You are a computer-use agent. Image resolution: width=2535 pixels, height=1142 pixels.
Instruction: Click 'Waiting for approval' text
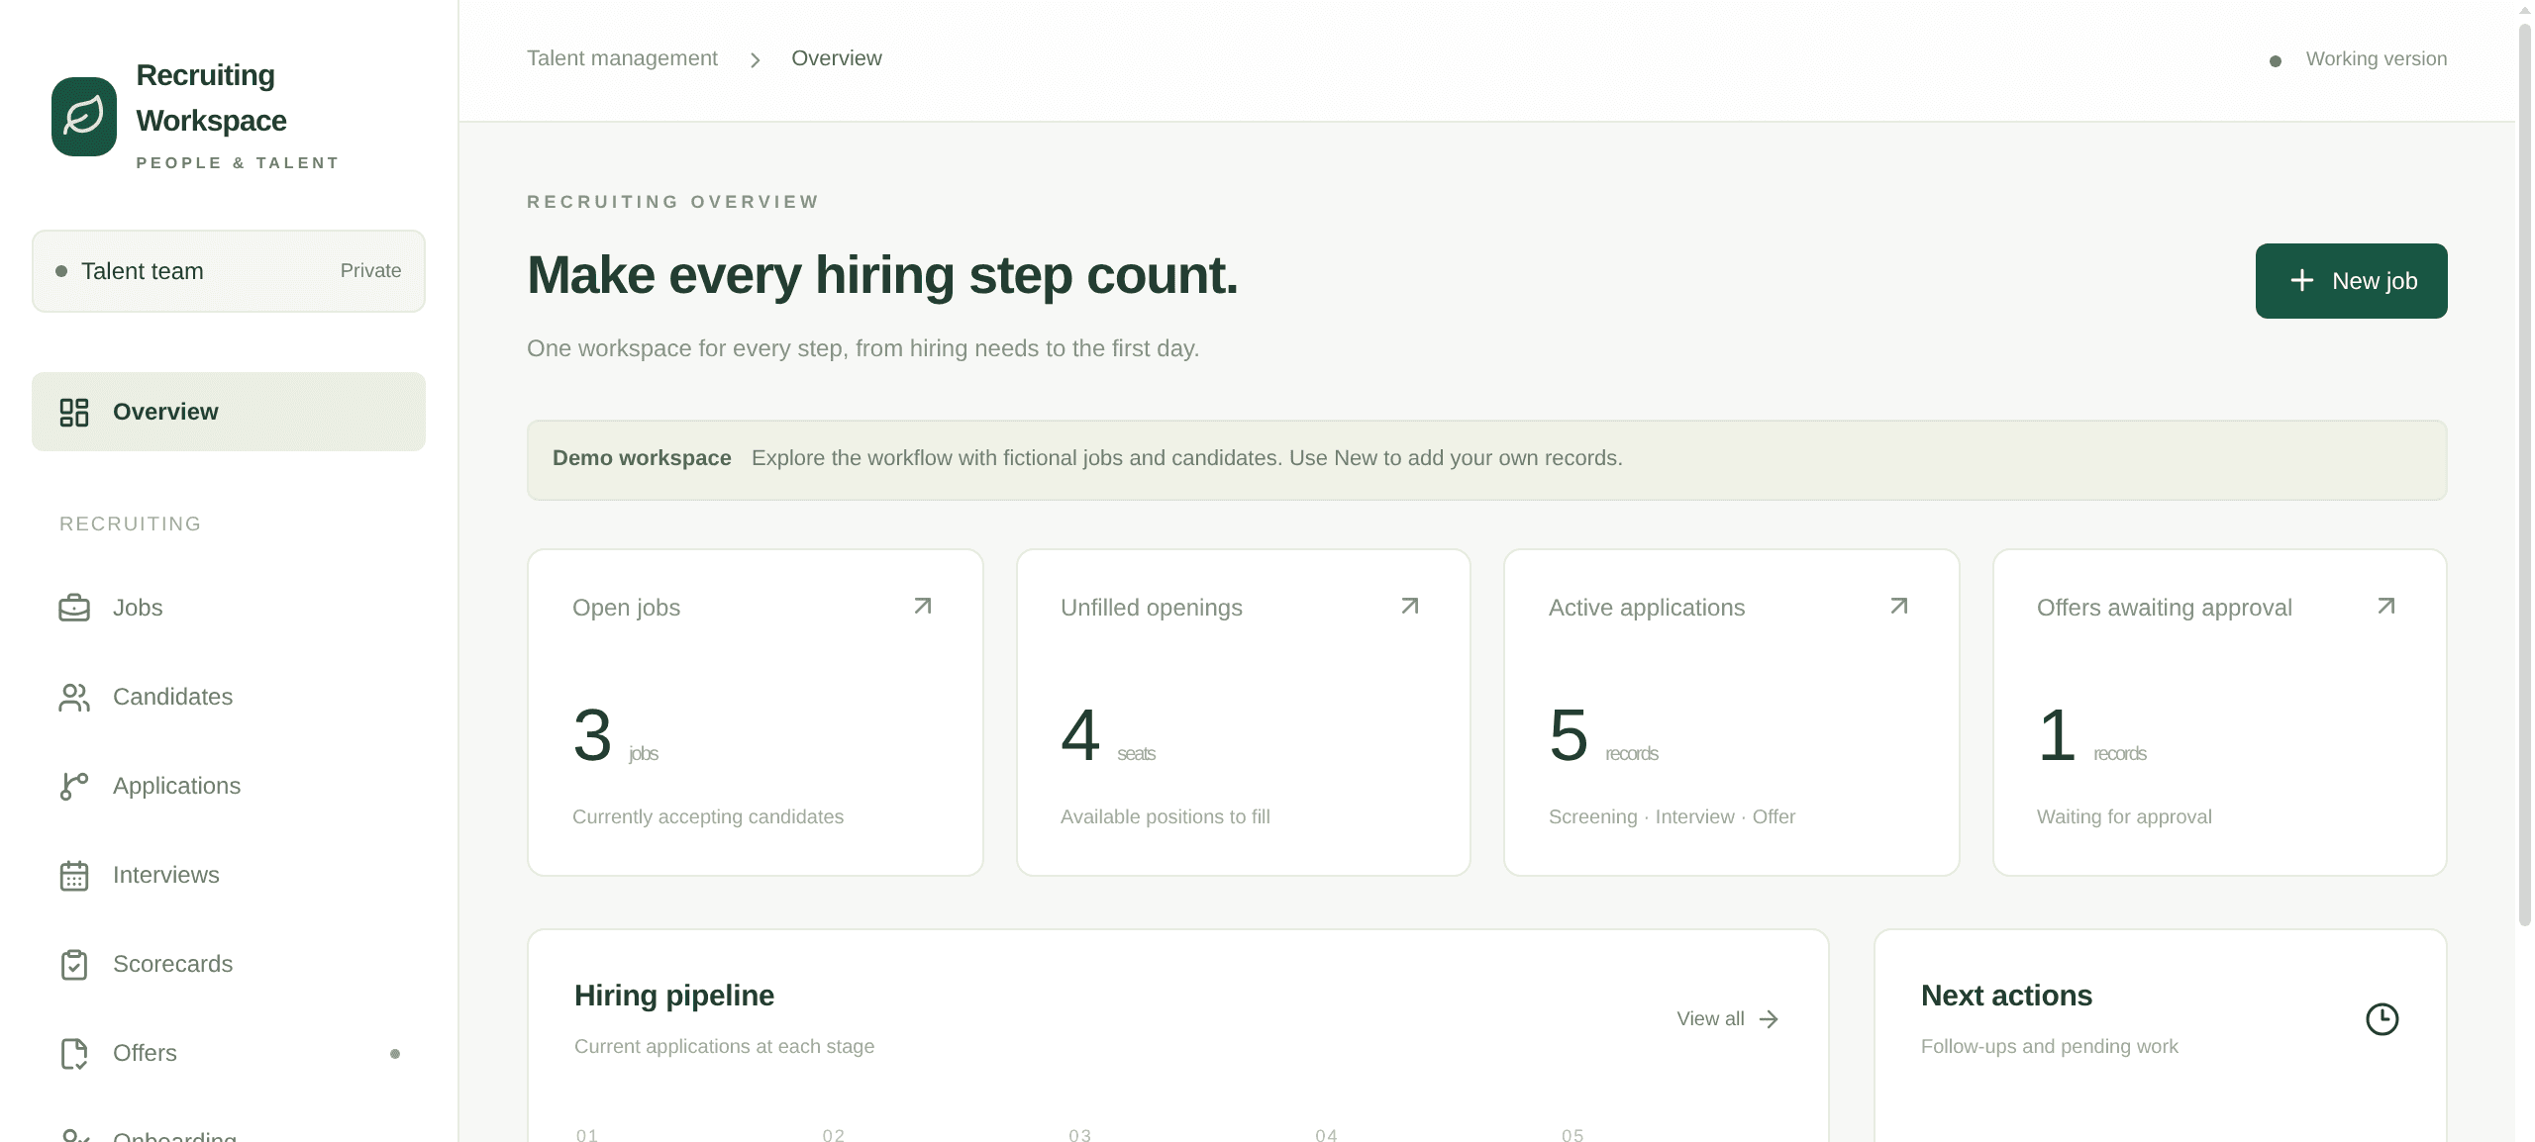point(2124,816)
